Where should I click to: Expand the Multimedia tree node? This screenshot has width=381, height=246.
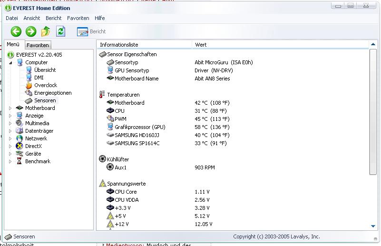point(10,124)
